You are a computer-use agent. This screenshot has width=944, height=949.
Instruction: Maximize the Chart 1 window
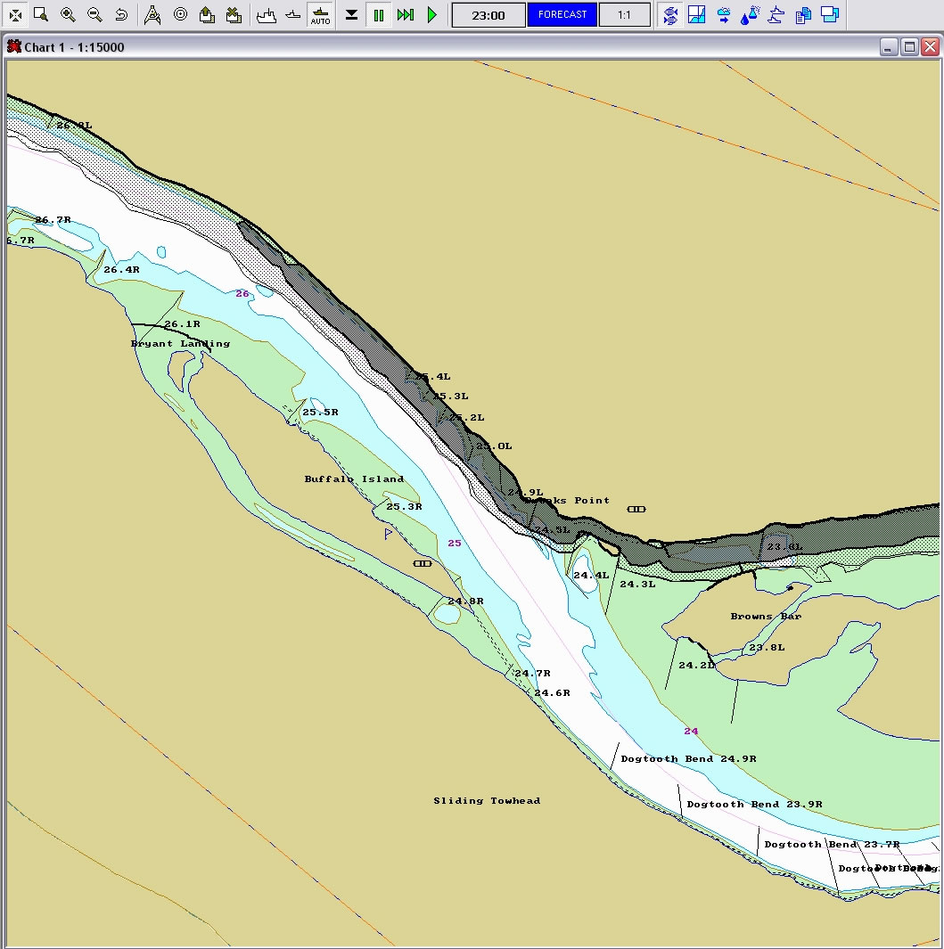click(909, 47)
